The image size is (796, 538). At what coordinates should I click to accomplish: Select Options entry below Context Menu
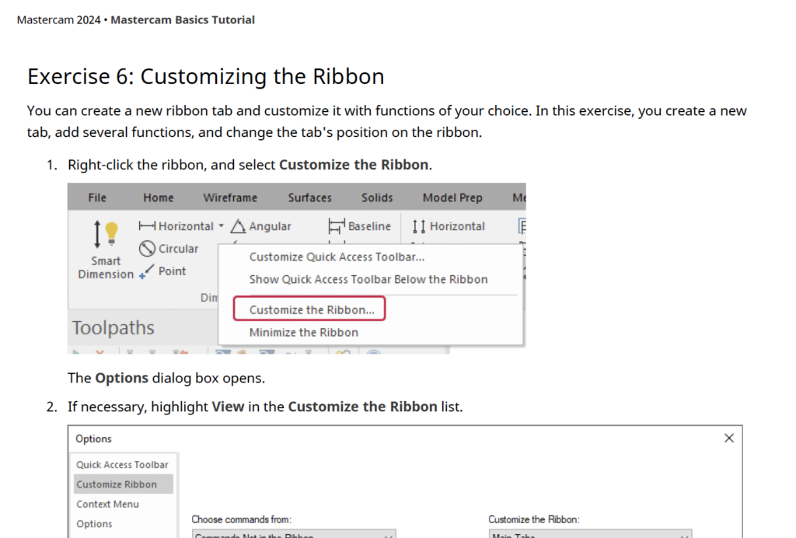[x=94, y=524]
